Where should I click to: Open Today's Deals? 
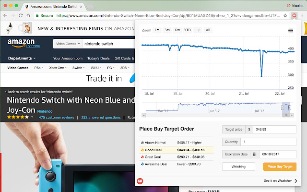click(x=98, y=58)
